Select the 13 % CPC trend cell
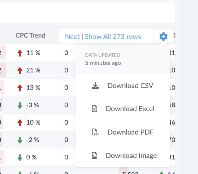The height and width of the screenshot is (174, 198). click(x=37, y=87)
